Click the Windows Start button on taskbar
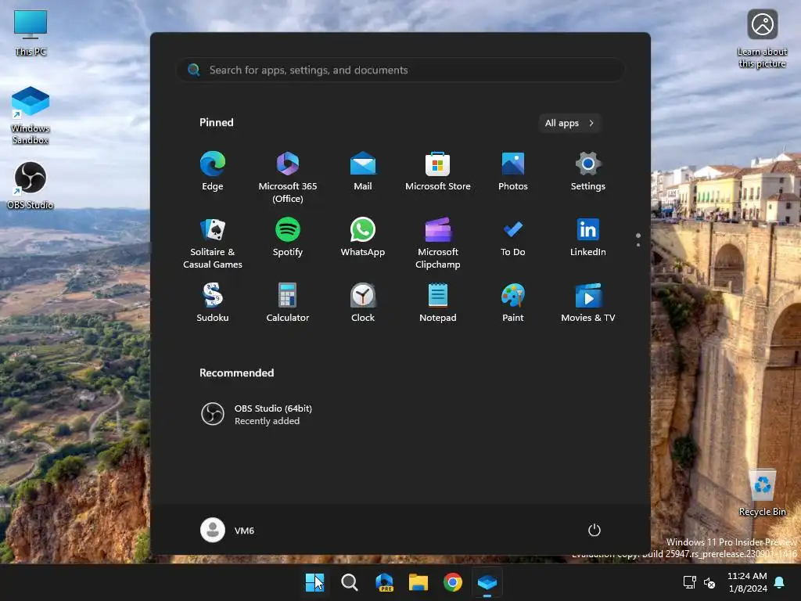The image size is (801, 601). point(314,582)
